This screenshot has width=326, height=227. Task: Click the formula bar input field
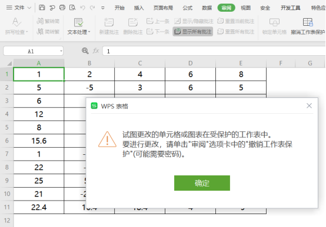pos(214,51)
